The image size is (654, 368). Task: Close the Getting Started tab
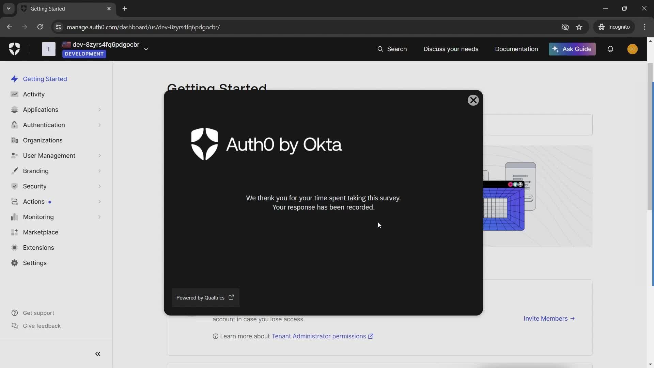point(109,9)
